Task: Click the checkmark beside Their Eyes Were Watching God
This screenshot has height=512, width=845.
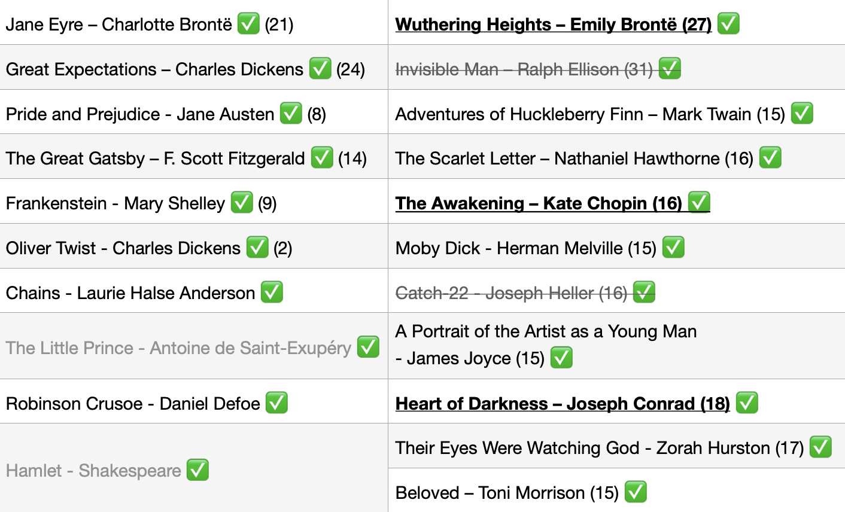Action: tap(820, 447)
